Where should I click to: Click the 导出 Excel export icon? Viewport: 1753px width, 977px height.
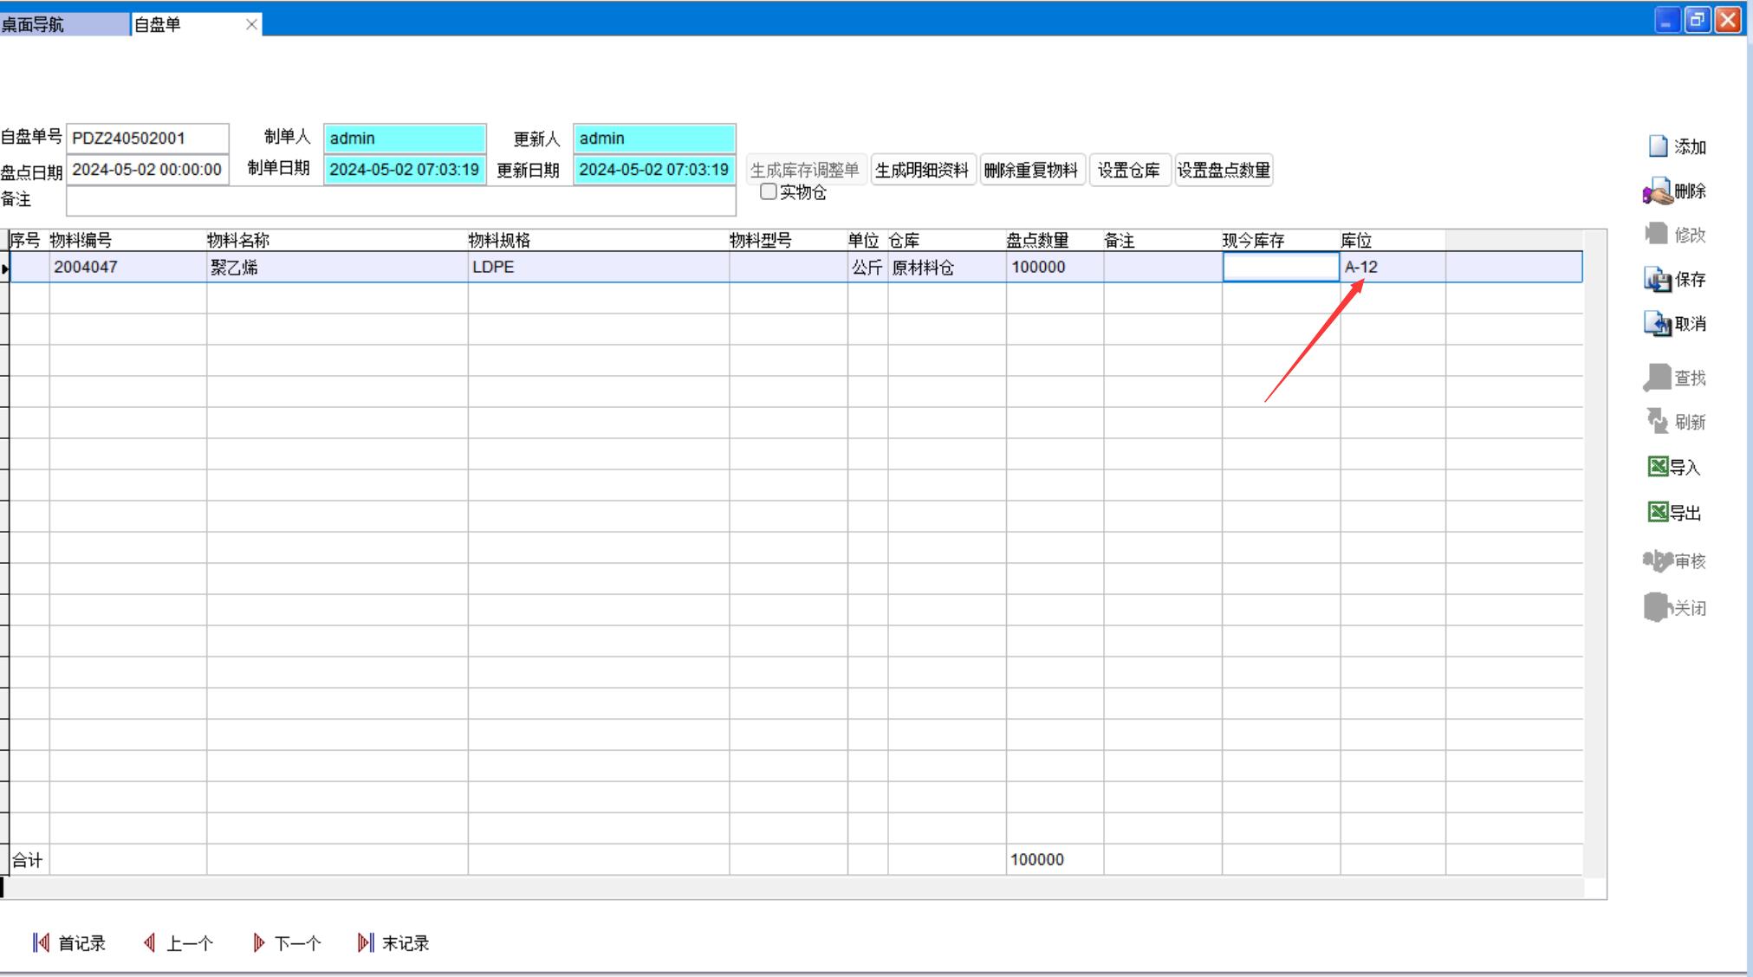[1672, 513]
